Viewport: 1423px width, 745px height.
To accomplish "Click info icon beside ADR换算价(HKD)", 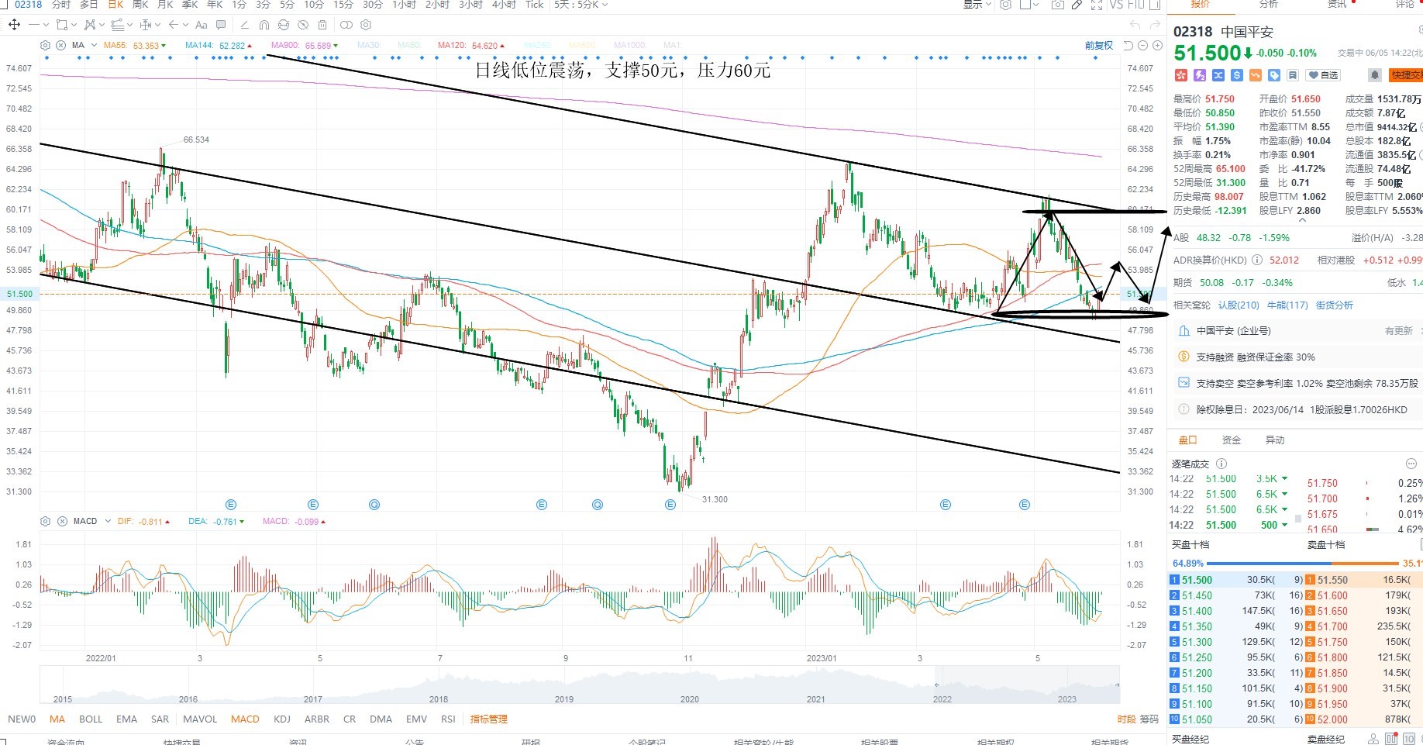I will [x=1257, y=260].
